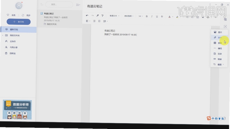Open the note list view options dropdown
The image size is (230, 129).
point(78,5)
